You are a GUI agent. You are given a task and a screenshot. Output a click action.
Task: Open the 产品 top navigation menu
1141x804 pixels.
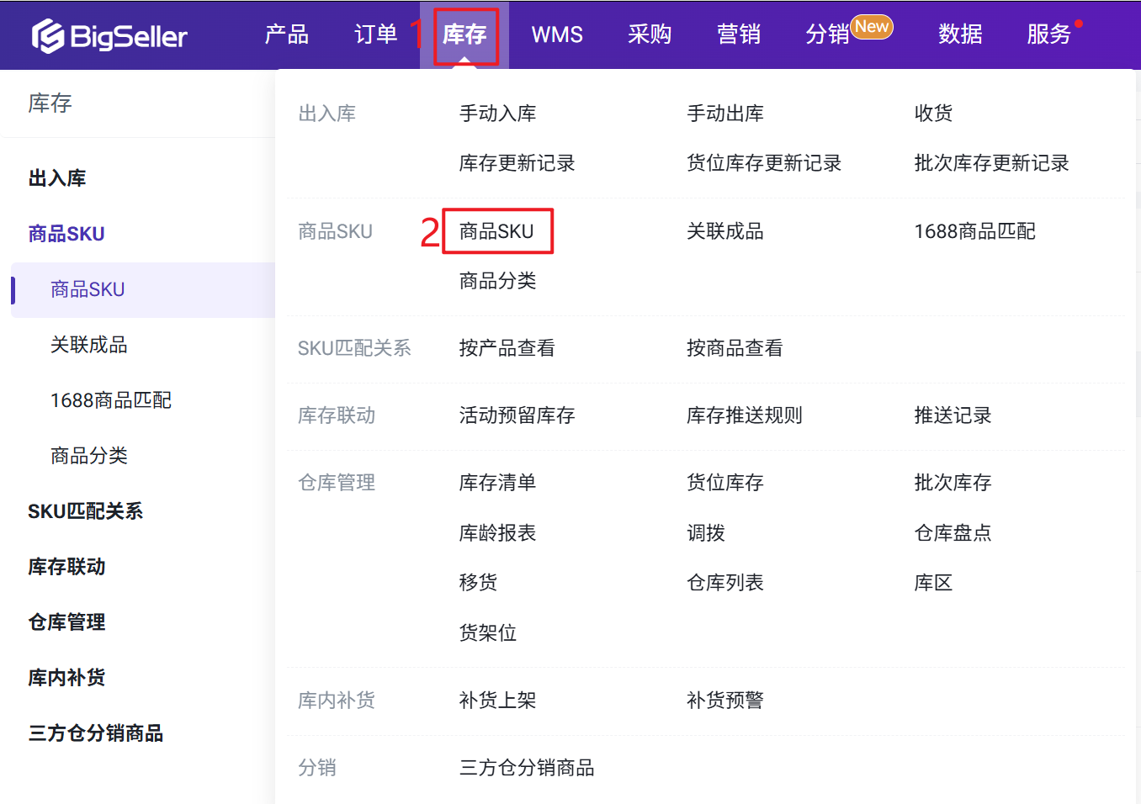286,34
